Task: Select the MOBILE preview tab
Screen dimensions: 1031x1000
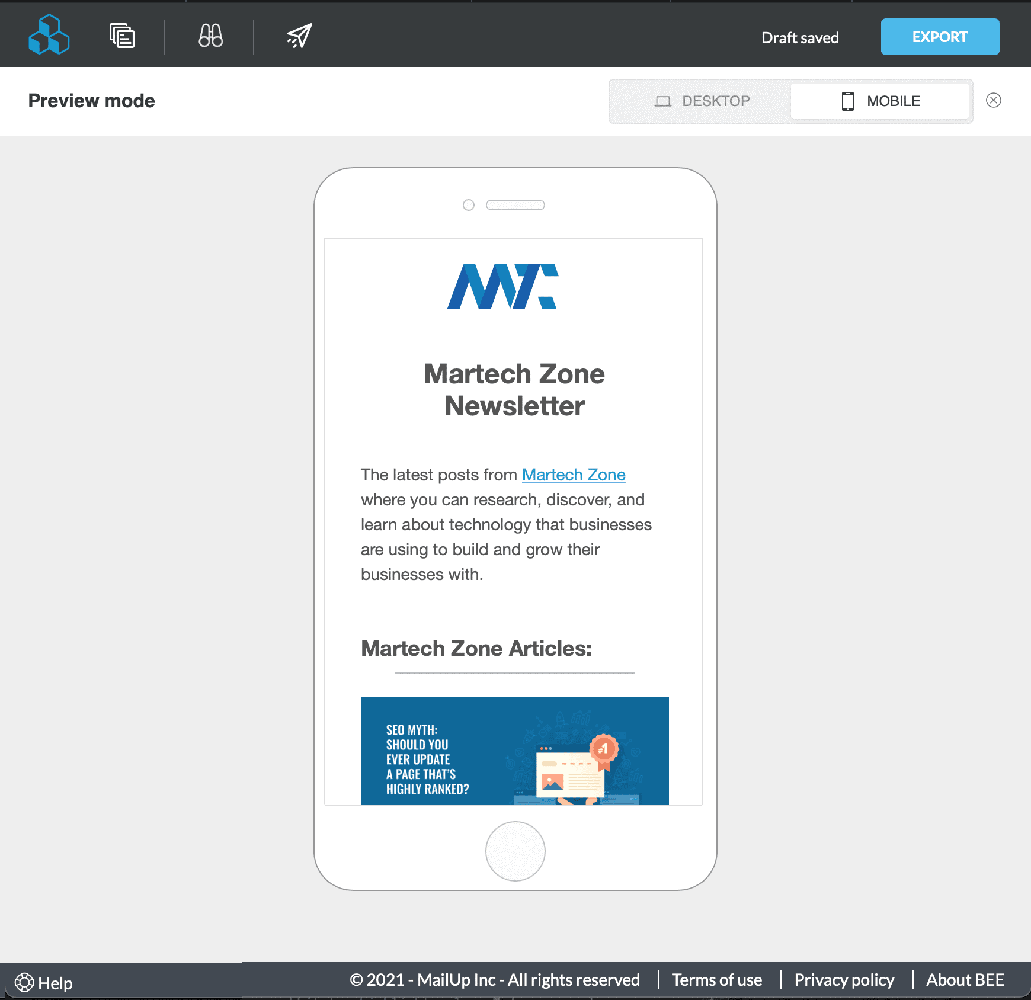Action: coord(880,101)
